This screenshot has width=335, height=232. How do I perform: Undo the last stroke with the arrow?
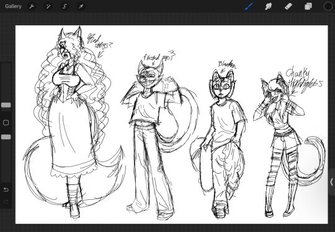coord(6,189)
